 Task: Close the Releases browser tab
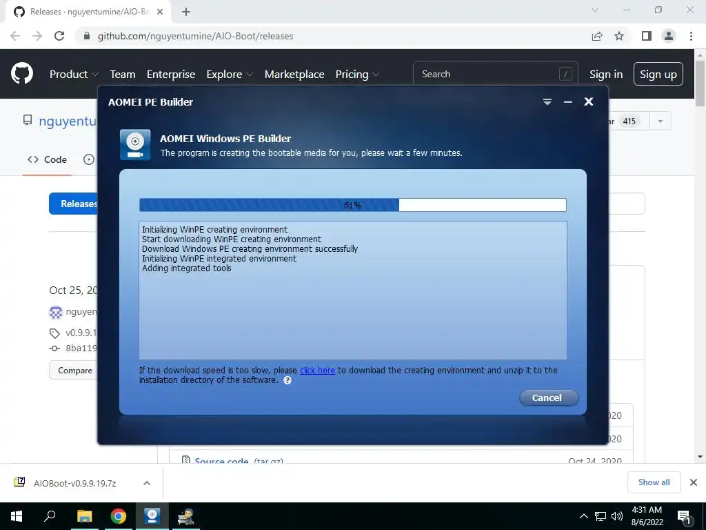[x=160, y=12]
